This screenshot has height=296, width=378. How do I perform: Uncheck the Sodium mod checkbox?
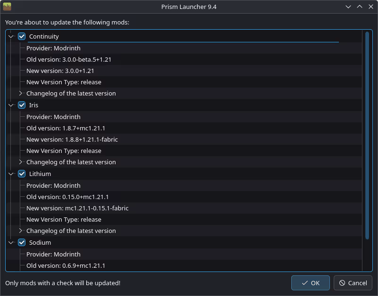[x=22, y=242]
